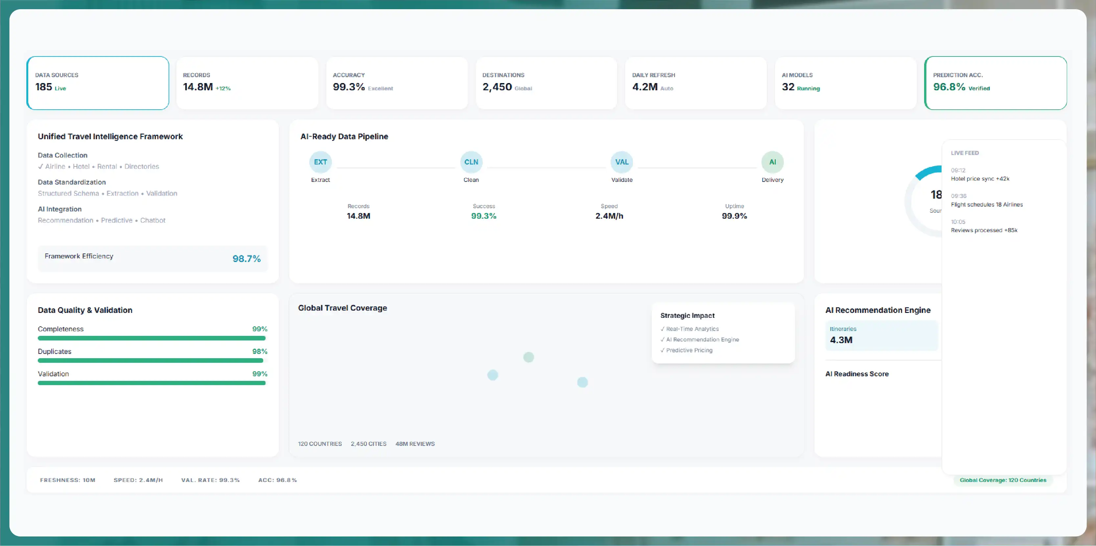Open the Framework Efficiency 98.7% row
The image size is (1096, 546).
[153, 258]
